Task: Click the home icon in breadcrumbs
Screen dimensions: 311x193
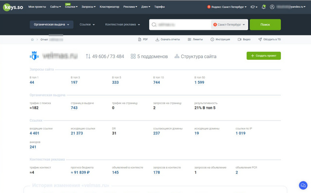Action: (32, 39)
